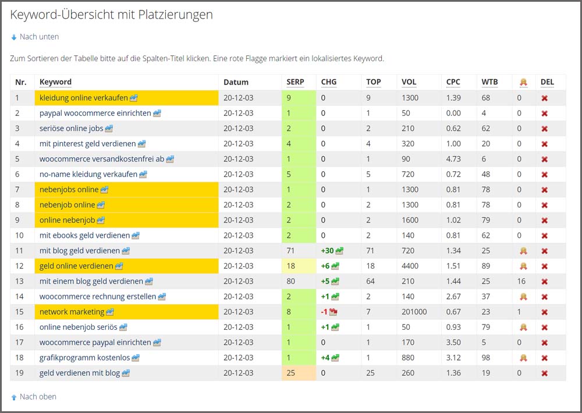The height and width of the screenshot is (413, 582).
Task: Jump down using Nach unten link
Action: click(x=38, y=37)
